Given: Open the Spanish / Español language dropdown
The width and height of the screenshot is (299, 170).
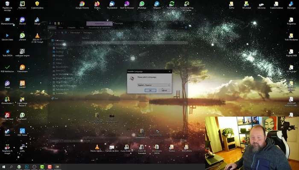Looking at the screenshot, I should (x=154, y=85).
